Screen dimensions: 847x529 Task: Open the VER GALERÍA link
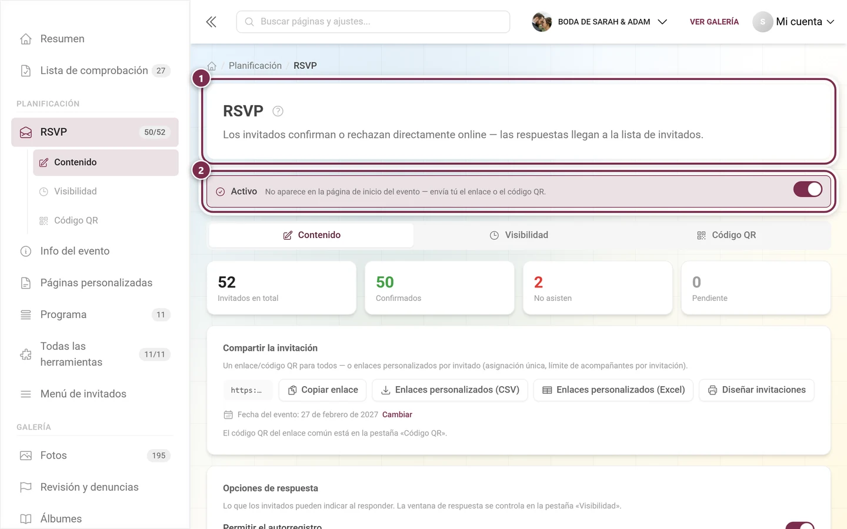tap(714, 22)
